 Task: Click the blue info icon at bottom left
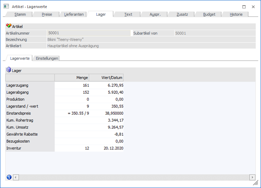tap(9, 177)
